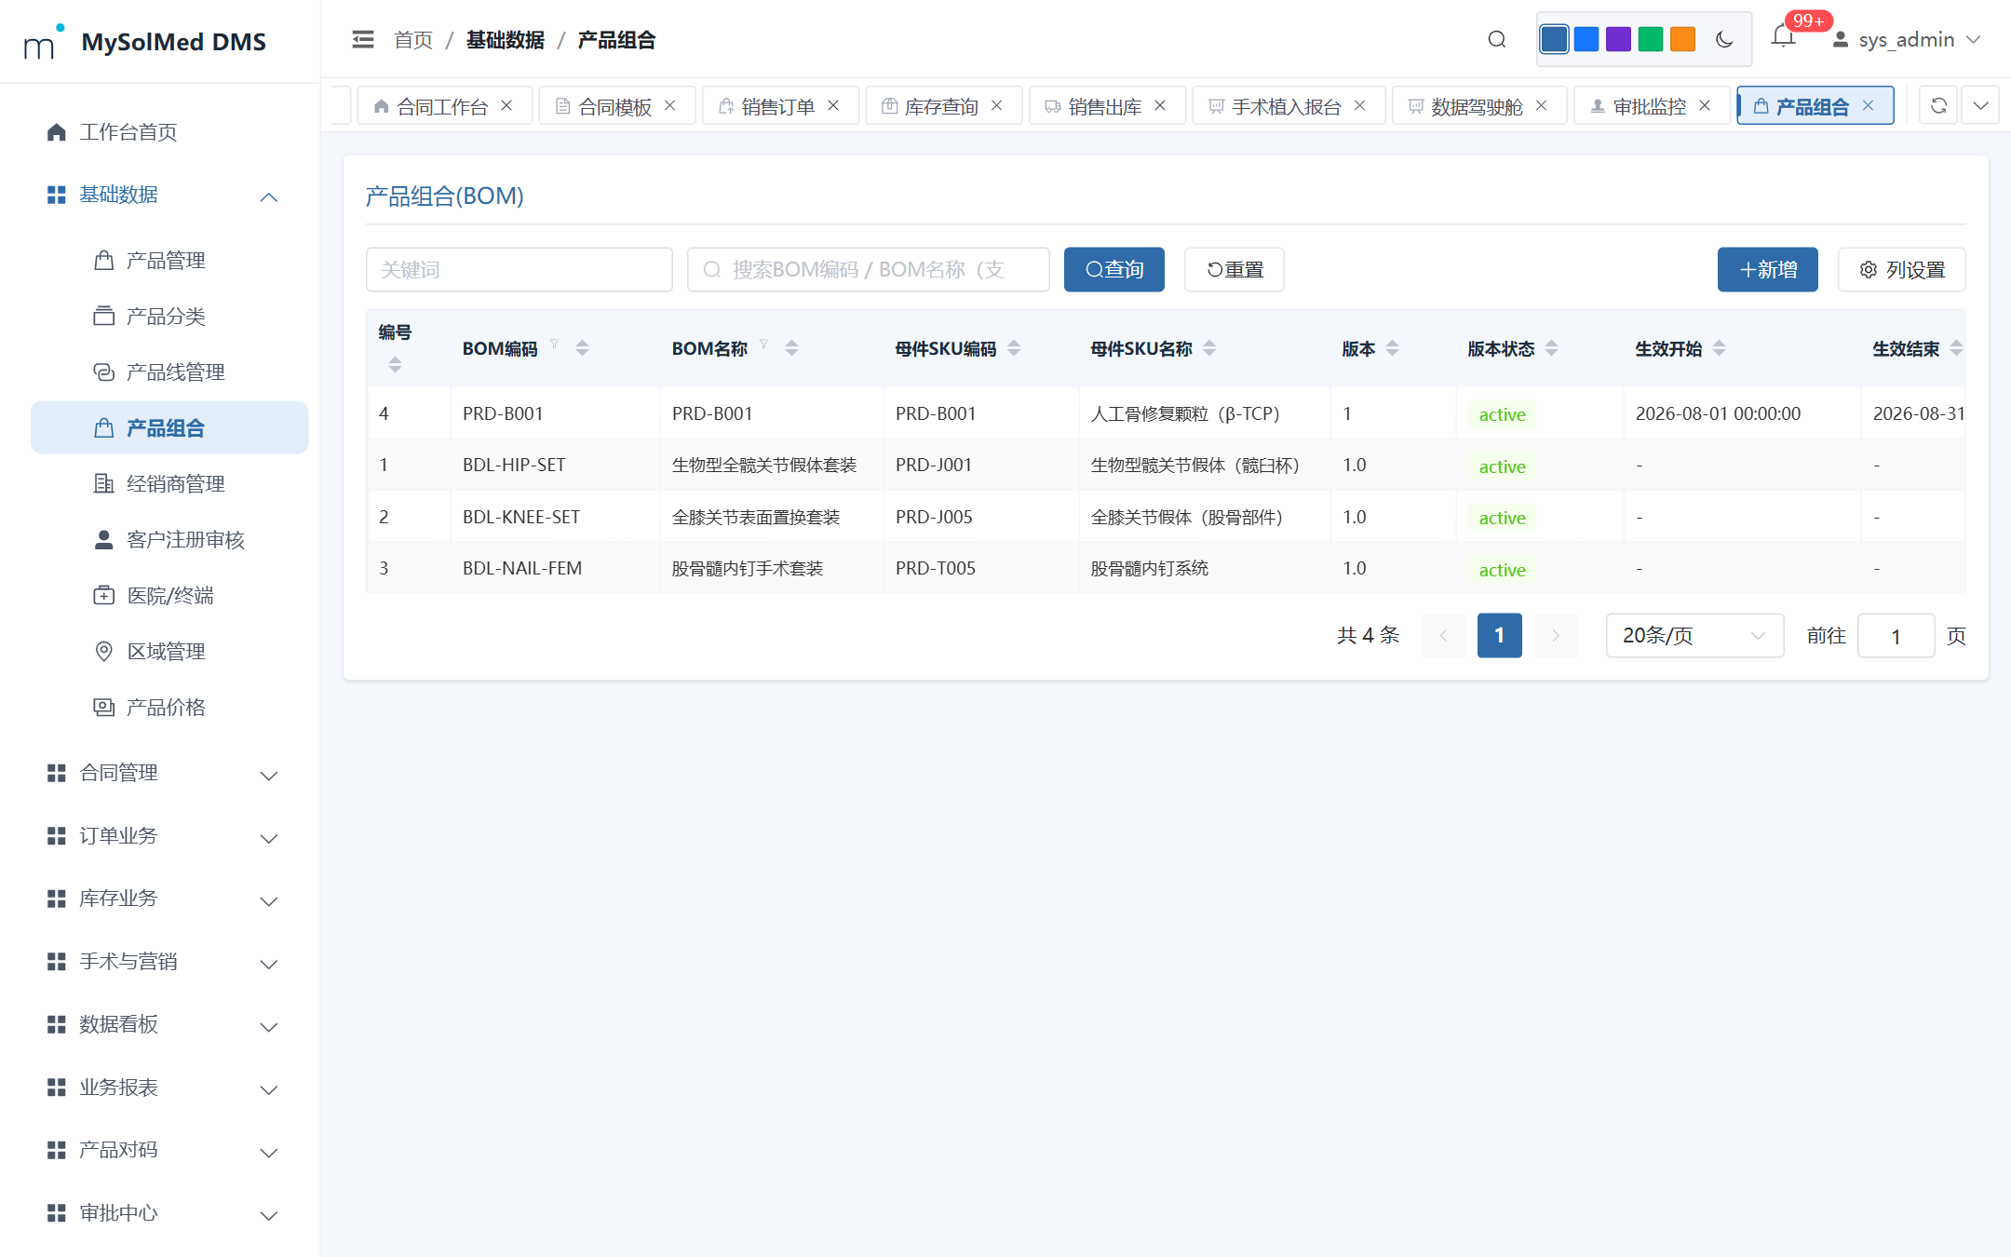This screenshot has width=2011, height=1257.
Task: Select the green theme swatch
Action: pyautogui.click(x=1651, y=39)
